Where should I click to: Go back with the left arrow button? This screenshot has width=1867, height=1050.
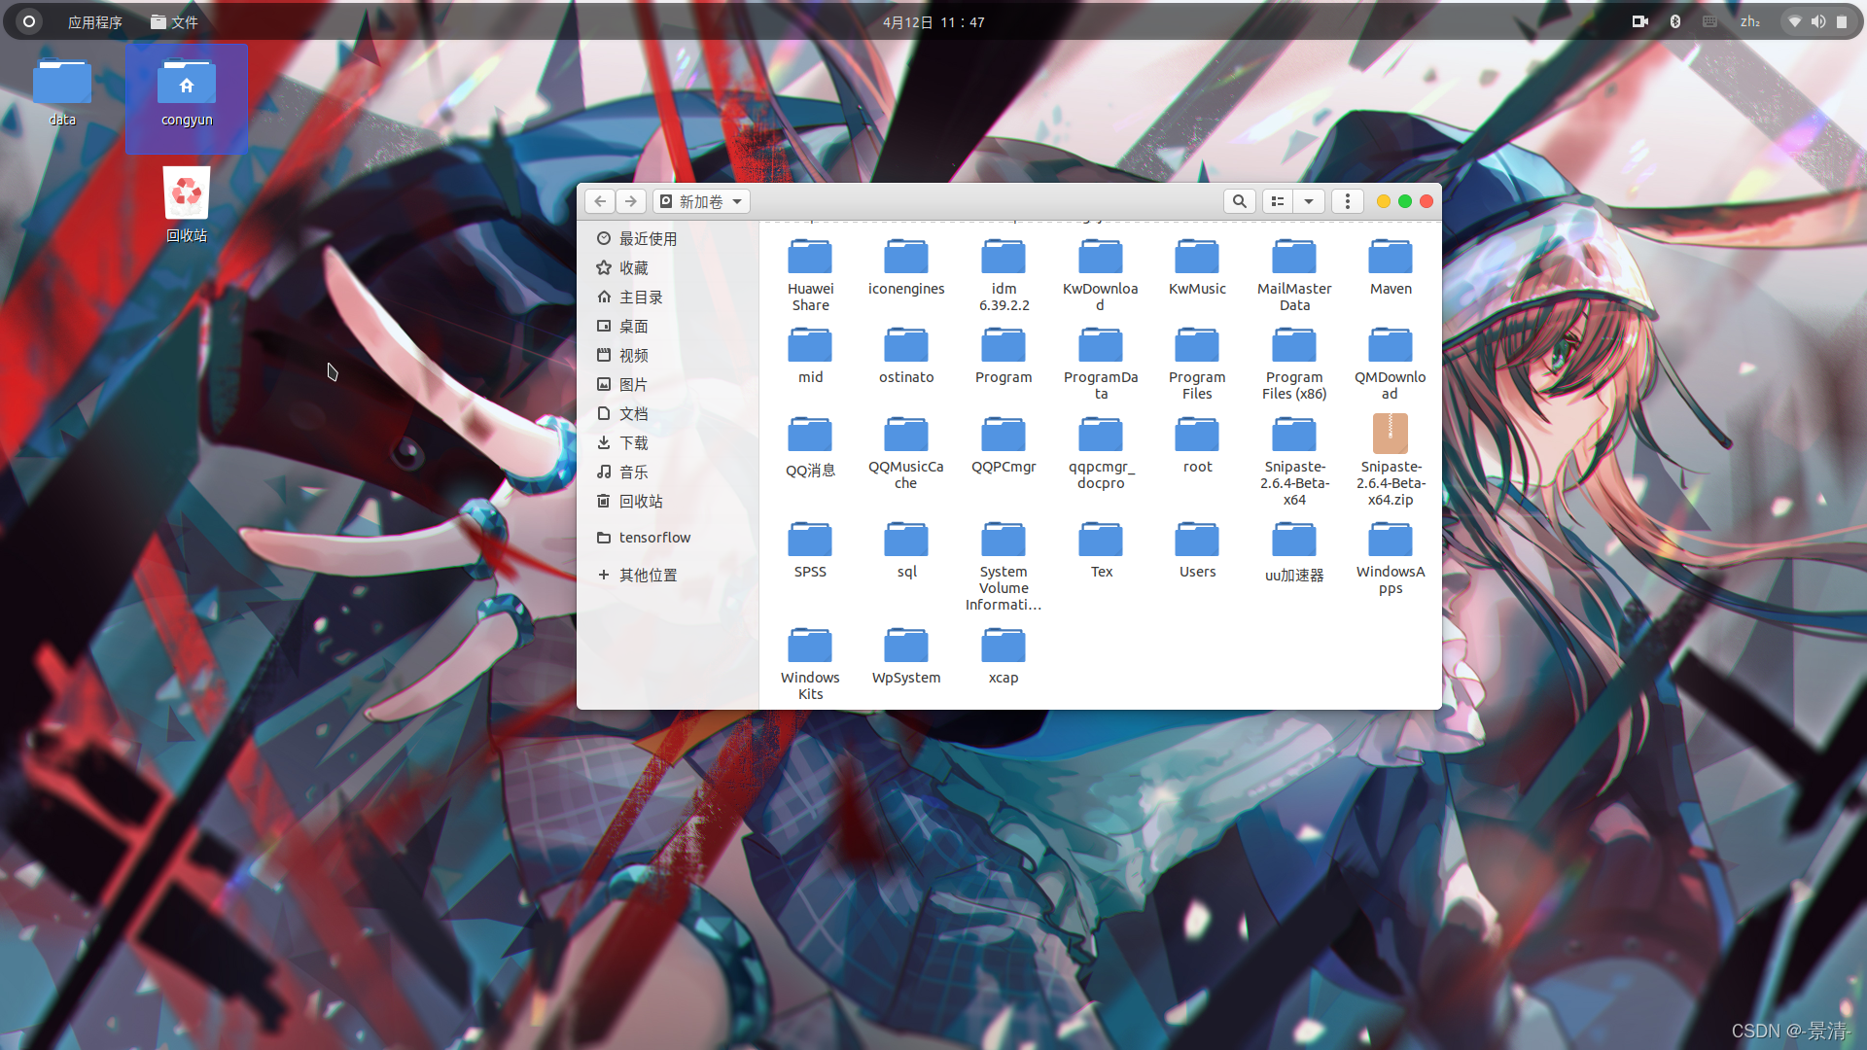point(600,201)
